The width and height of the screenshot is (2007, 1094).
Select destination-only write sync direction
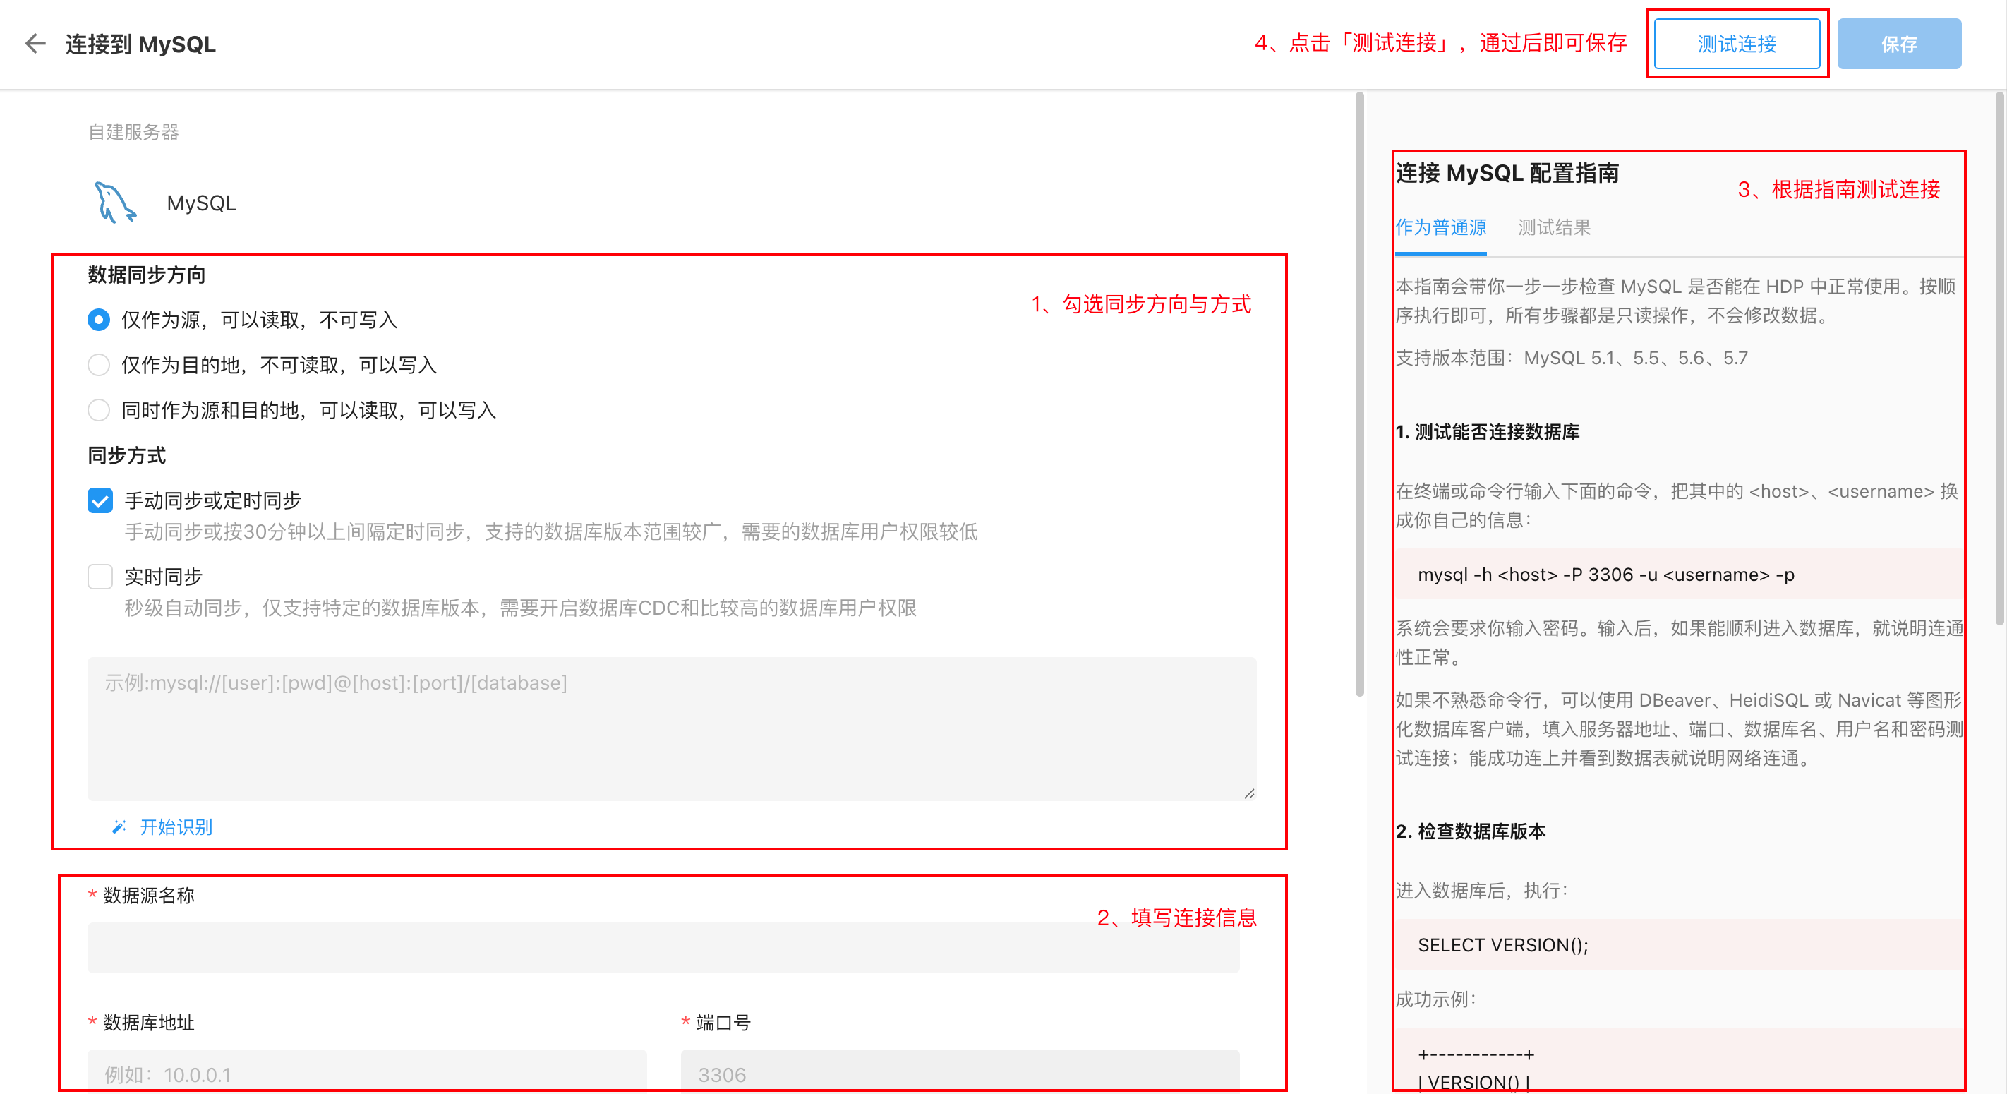coord(99,365)
